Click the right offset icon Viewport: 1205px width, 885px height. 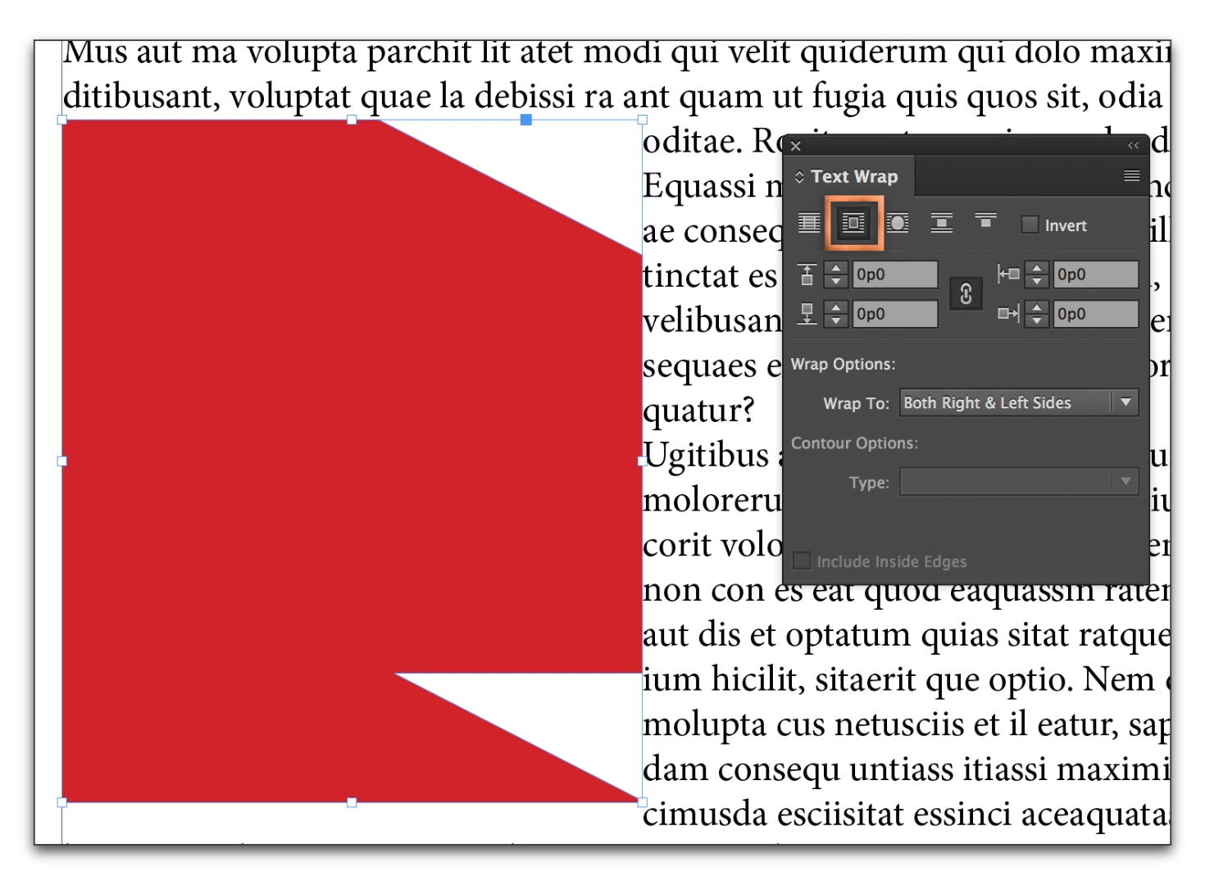(x=1008, y=313)
